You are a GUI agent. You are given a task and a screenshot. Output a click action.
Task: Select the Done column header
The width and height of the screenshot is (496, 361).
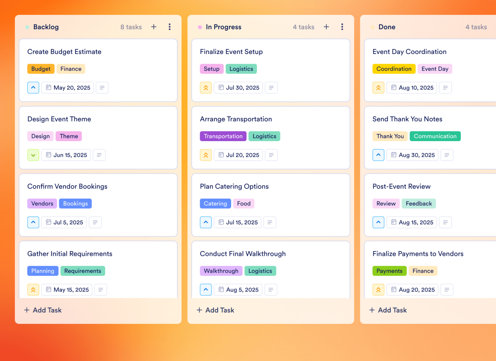click(x=387, y=27)
